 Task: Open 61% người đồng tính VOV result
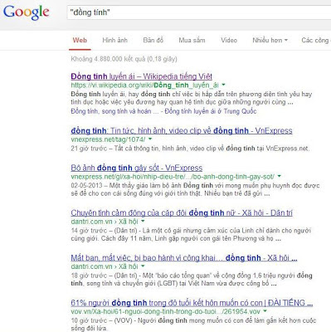[x=192, y=303]
